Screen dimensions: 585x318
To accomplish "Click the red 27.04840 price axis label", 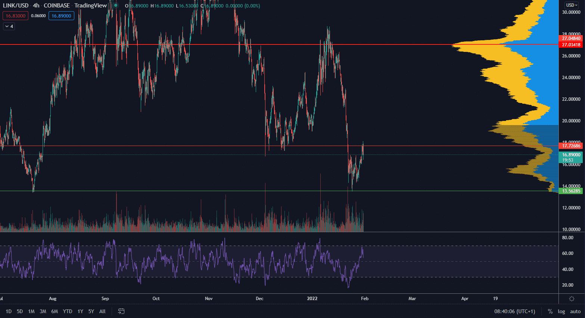I will [x=572, y=38].
